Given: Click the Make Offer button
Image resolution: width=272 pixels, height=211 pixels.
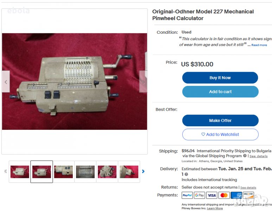Looking at the screenshot, I should pos(220,120).
